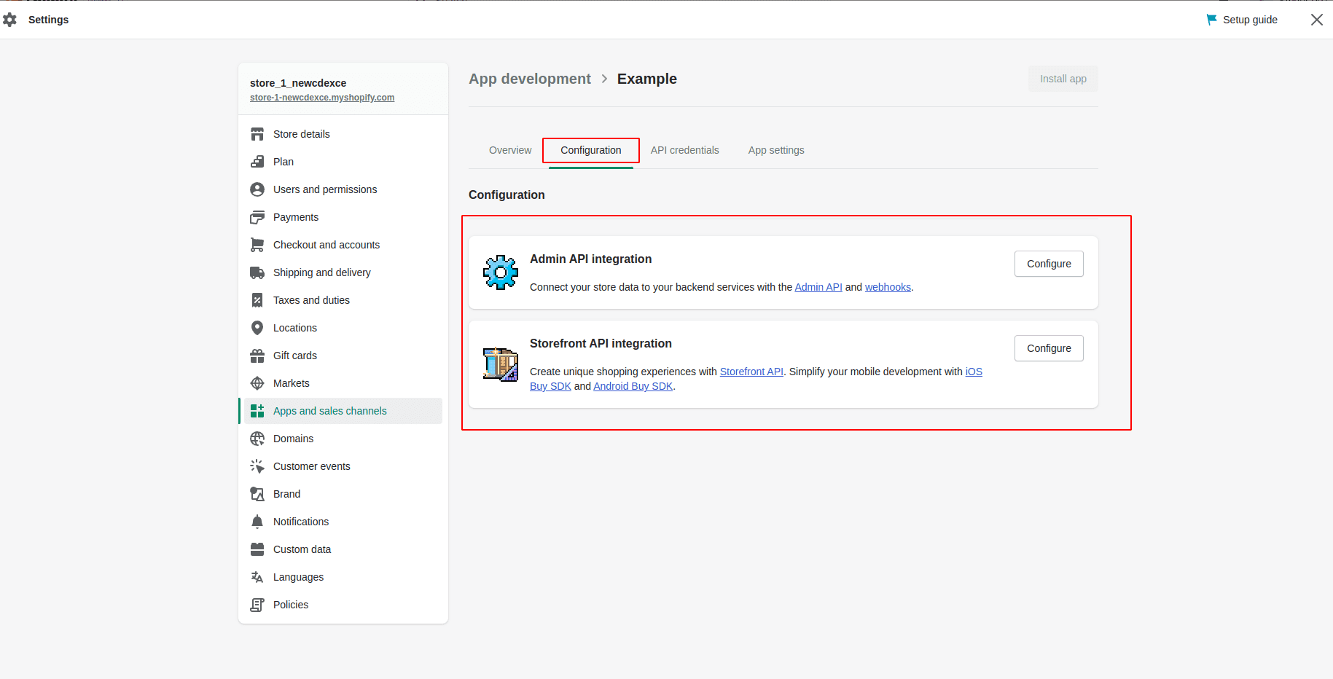The image size is (1333, 679).
Task: Open the Setup guide
Action: coord(1242,20)
